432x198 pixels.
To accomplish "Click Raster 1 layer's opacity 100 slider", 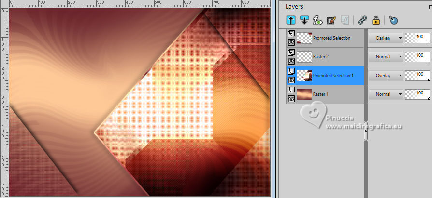I will (417, 94).
